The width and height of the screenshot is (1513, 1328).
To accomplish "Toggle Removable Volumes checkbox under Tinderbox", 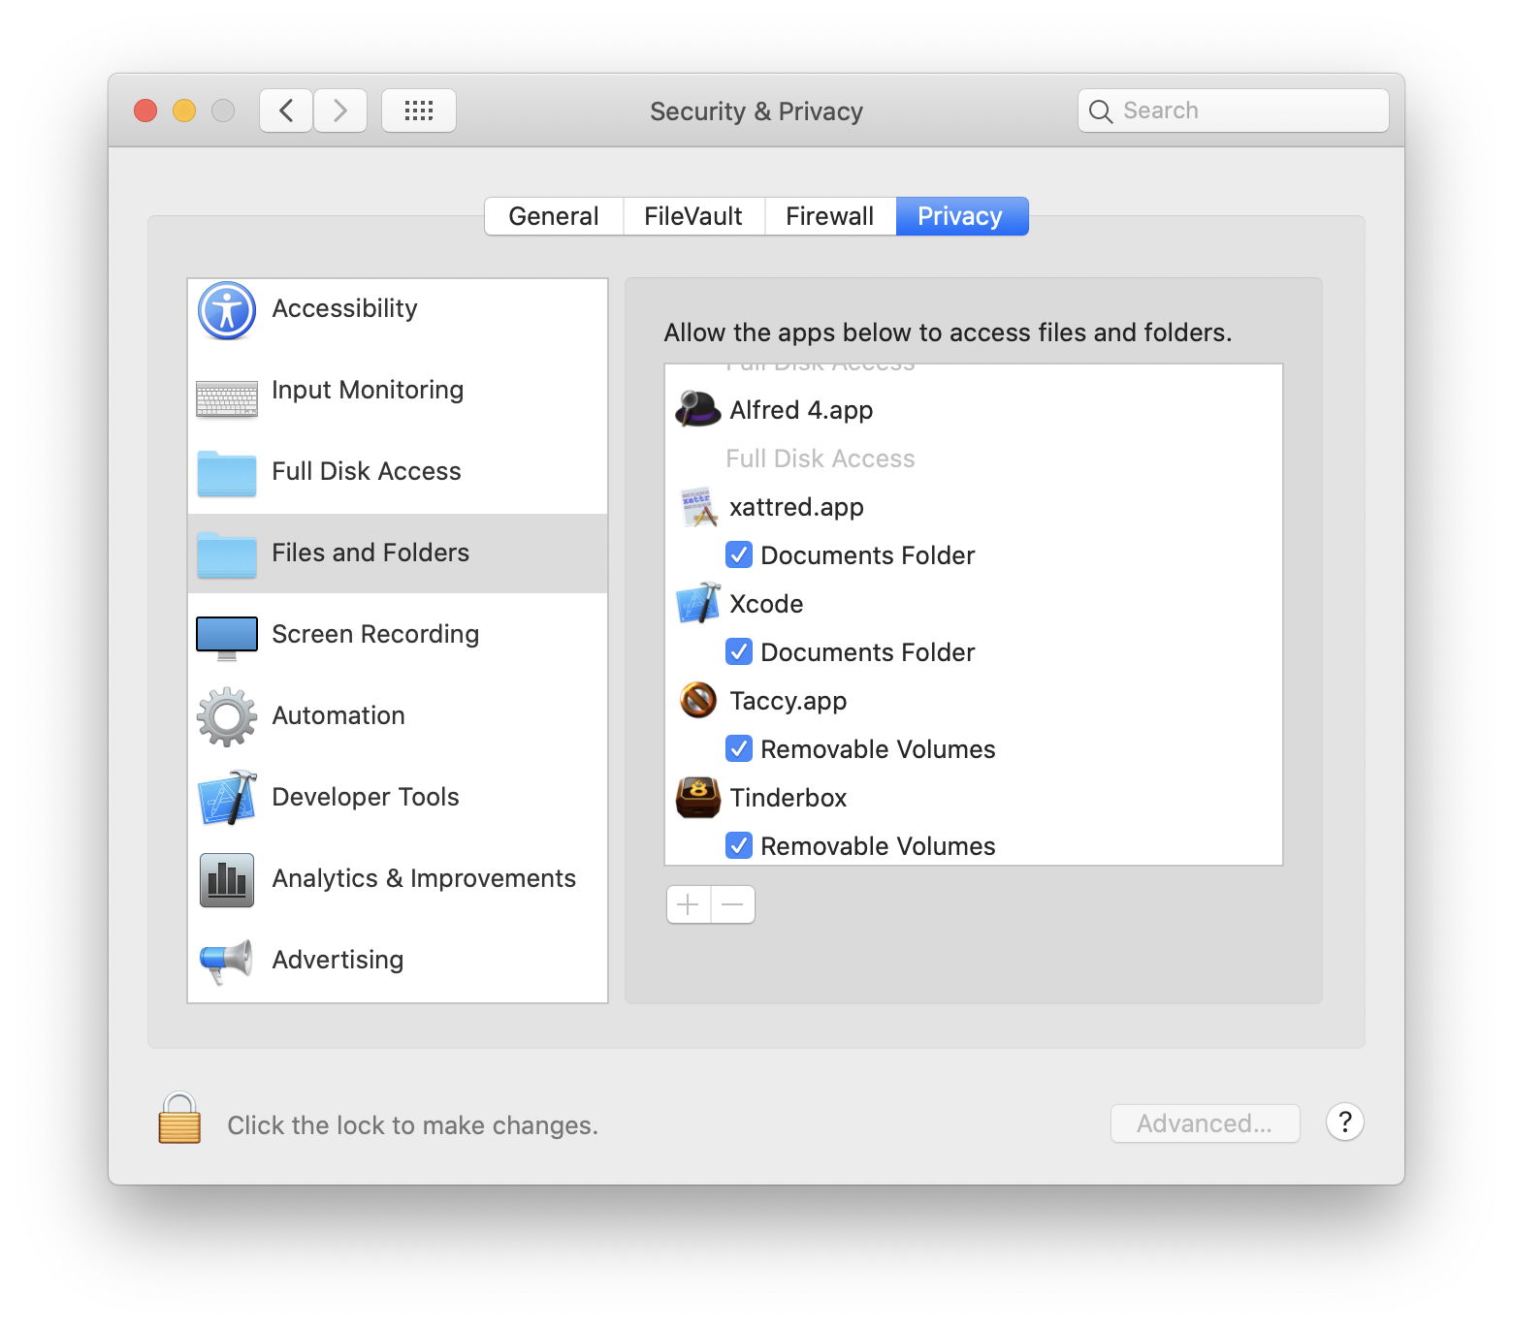I will [739, 845].
